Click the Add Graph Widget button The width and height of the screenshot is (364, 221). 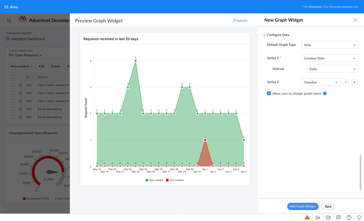(x=303, y=206)
